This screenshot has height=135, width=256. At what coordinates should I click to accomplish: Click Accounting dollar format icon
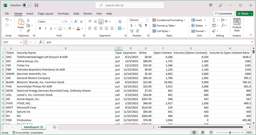(x=131, y=25)
